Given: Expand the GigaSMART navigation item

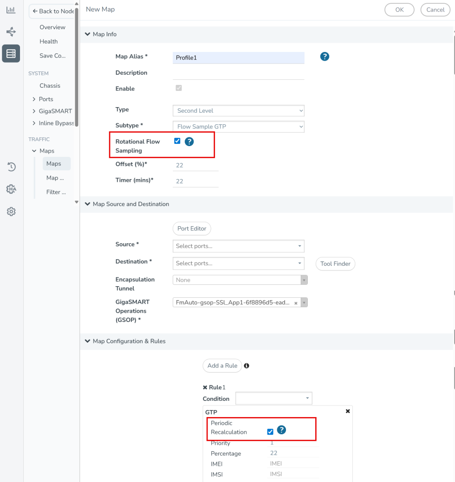Looking at the screenshot, I should pos(34,111).
